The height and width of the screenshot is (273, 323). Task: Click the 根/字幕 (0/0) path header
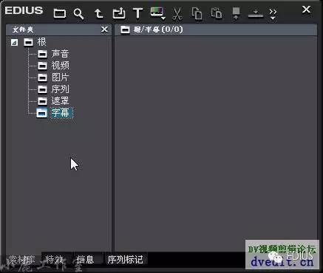[x=158, y=30]
